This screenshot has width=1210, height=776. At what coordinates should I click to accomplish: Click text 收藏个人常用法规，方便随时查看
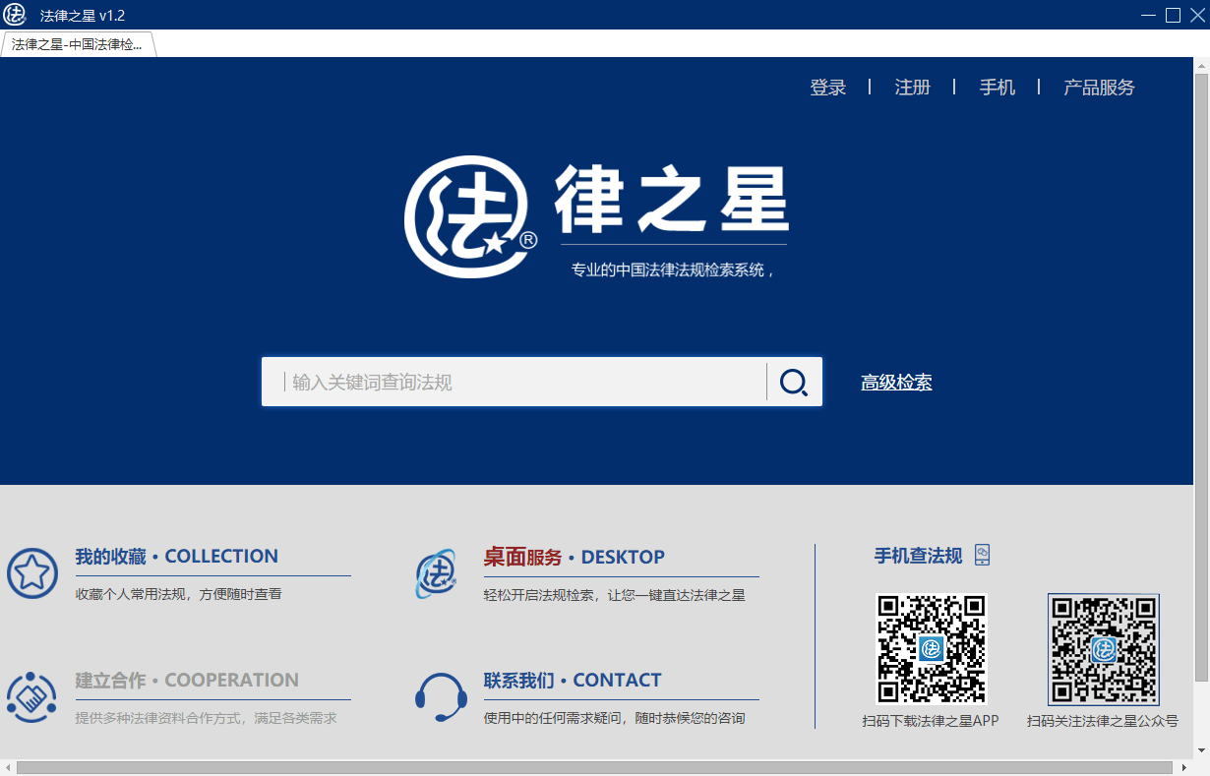(179, 595)
